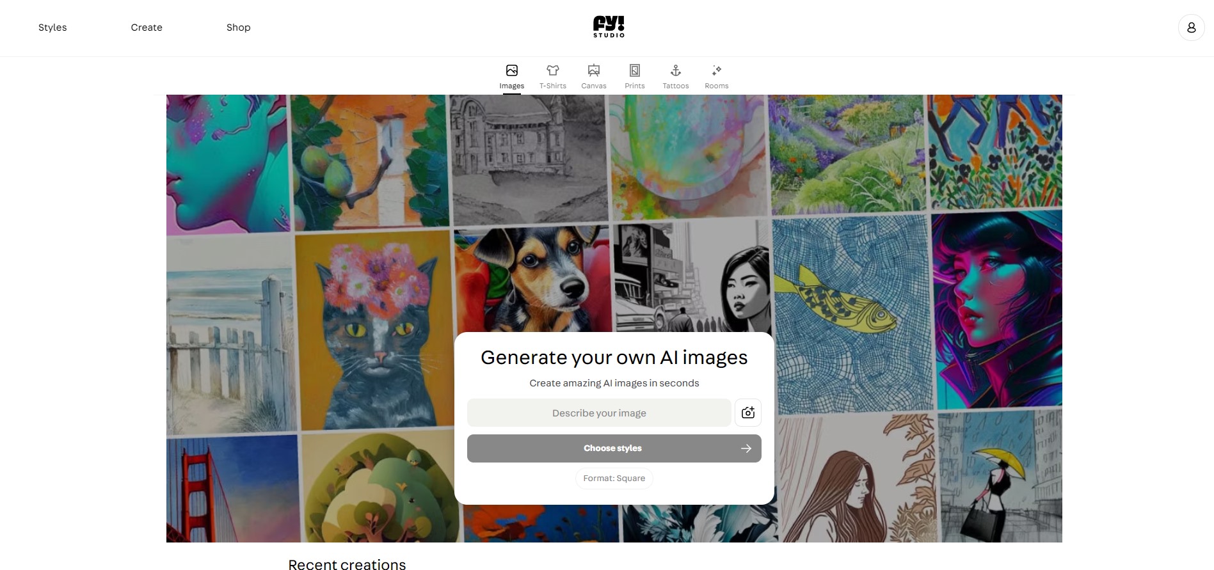Open the Styles menu
This screenshot has height=570, width=1214.
pyautogui.click(x=52, y=28)
